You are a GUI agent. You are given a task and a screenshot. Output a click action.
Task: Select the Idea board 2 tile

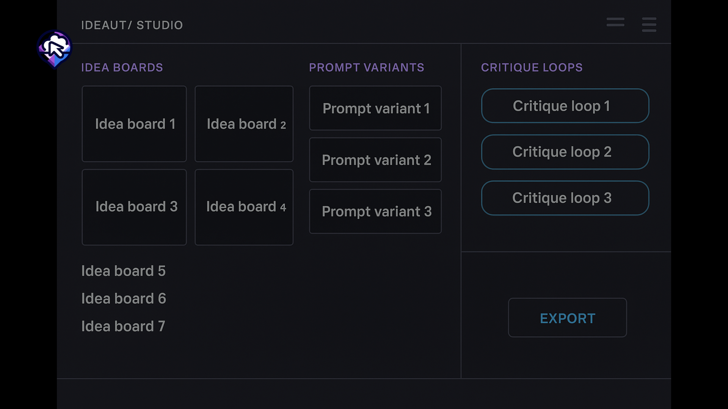(244, 124)
